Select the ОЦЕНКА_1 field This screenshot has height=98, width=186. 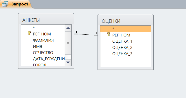click(126, 41)
